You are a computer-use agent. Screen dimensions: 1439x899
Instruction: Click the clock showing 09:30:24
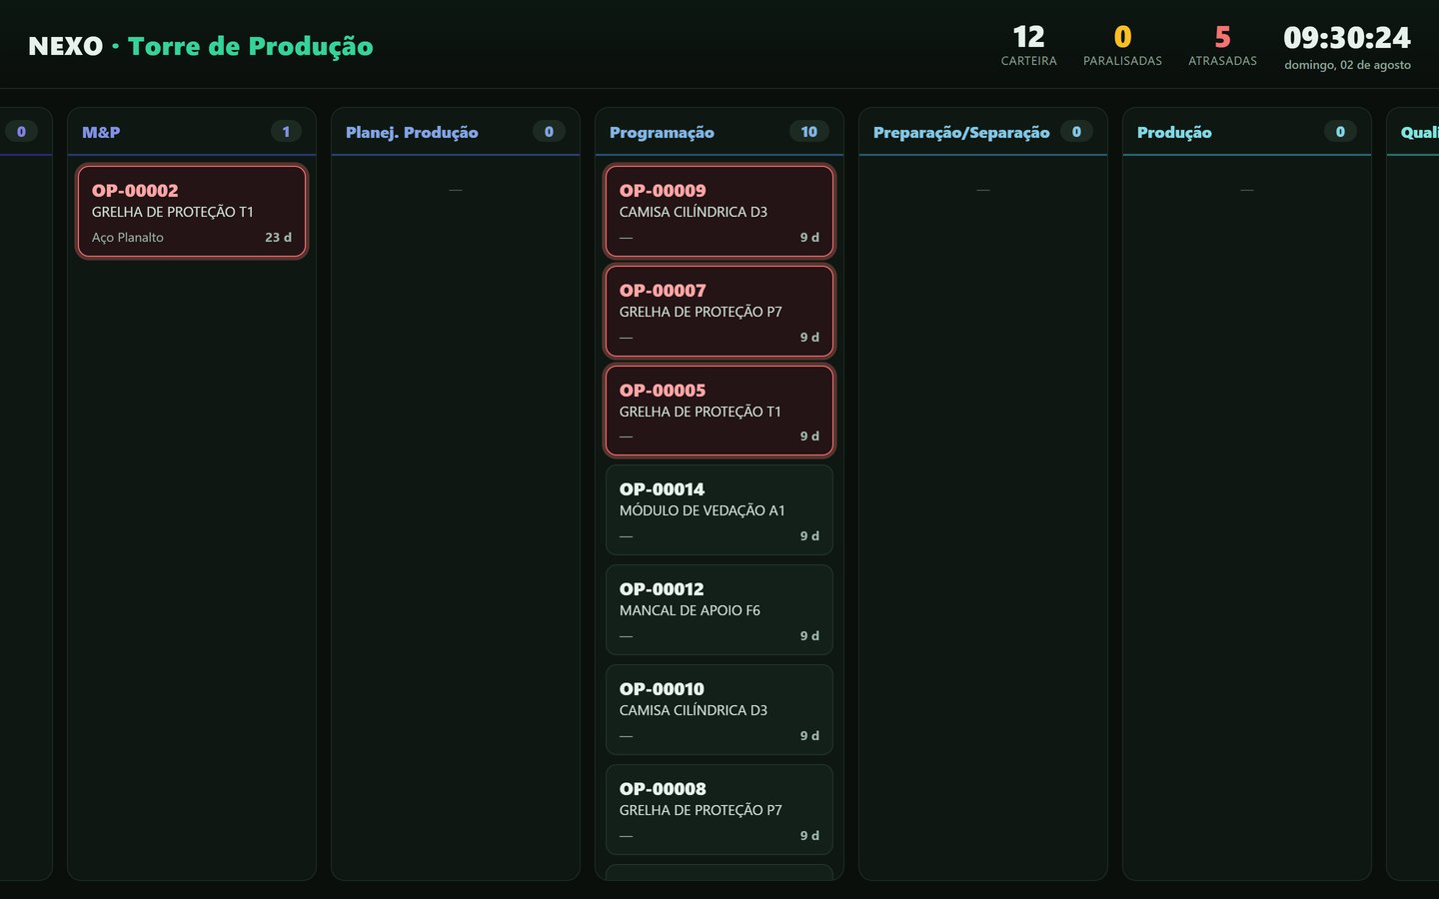coord(1347,38)
